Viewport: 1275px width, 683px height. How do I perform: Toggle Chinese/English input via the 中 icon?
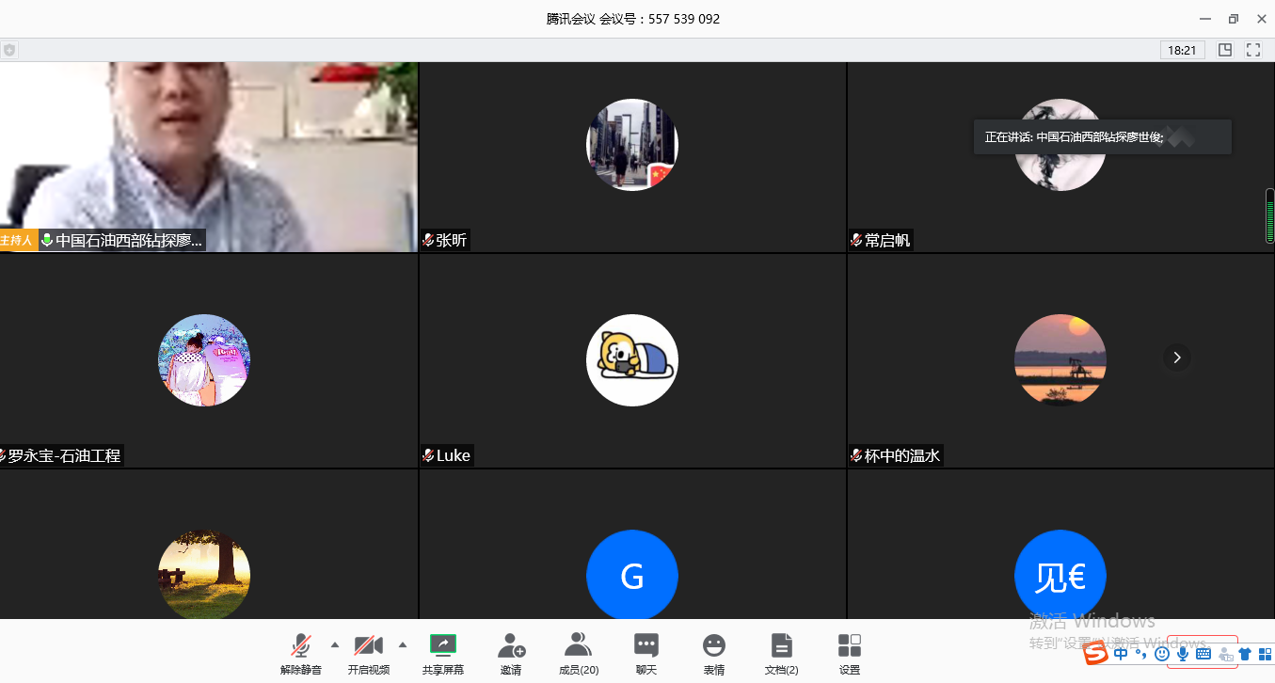[1120, 655]
